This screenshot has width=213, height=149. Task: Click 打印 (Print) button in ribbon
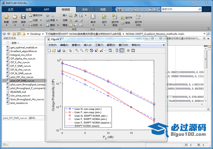point(33,25)
